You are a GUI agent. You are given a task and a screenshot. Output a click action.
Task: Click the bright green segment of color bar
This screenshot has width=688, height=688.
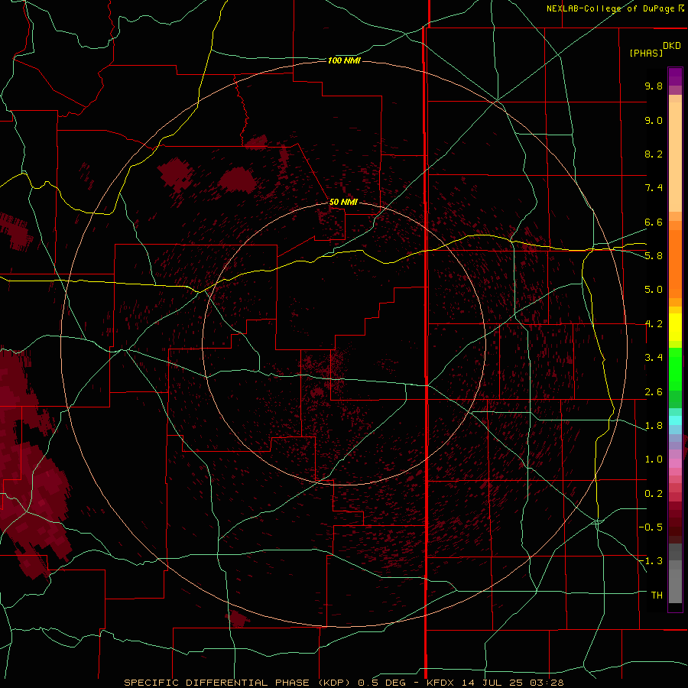click(x=675, y=370)
